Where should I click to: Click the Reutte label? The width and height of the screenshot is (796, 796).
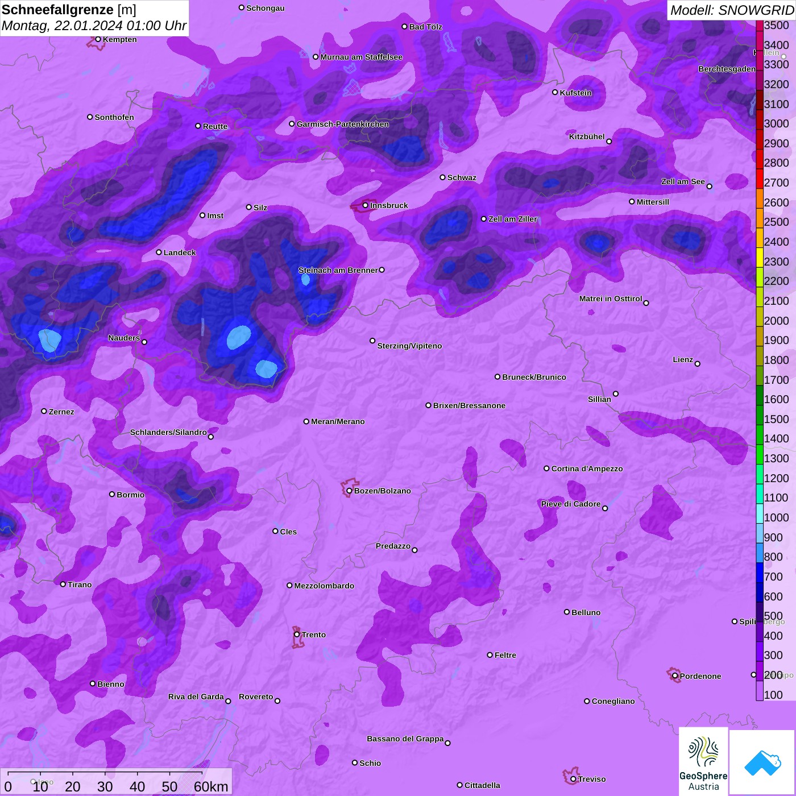[215, 126]
